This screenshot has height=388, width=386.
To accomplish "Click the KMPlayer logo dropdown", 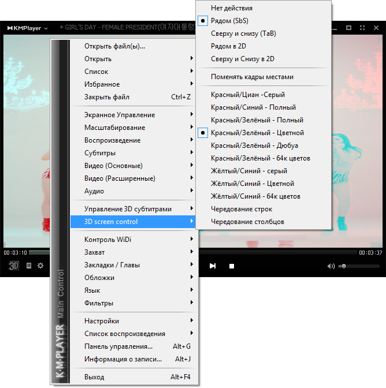I will pyautogui.click(x=27, y=28).
